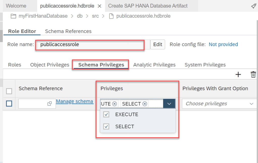Viewport: 258px width, 163px height.
Task: Open the Schema References tab
Action: 68,31
